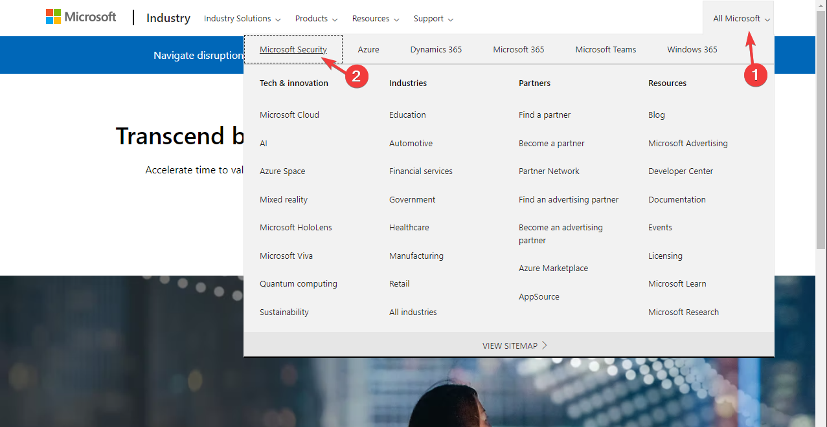Image resolution: width=827 pixels, height=427 pixels.
Task: Click the 'Tech & innovation' column heading
Action: [x=294, y=83]
